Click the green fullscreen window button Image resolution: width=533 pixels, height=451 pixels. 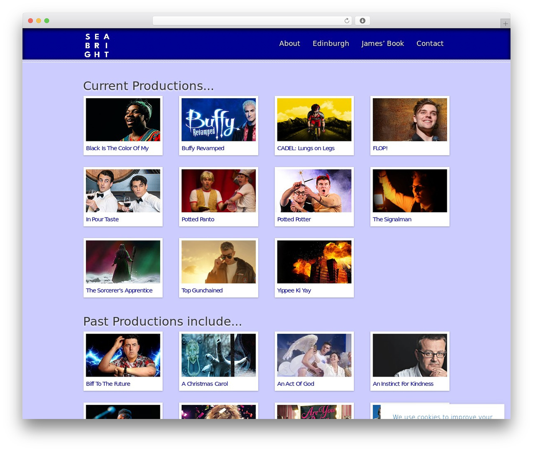point(47,21)
